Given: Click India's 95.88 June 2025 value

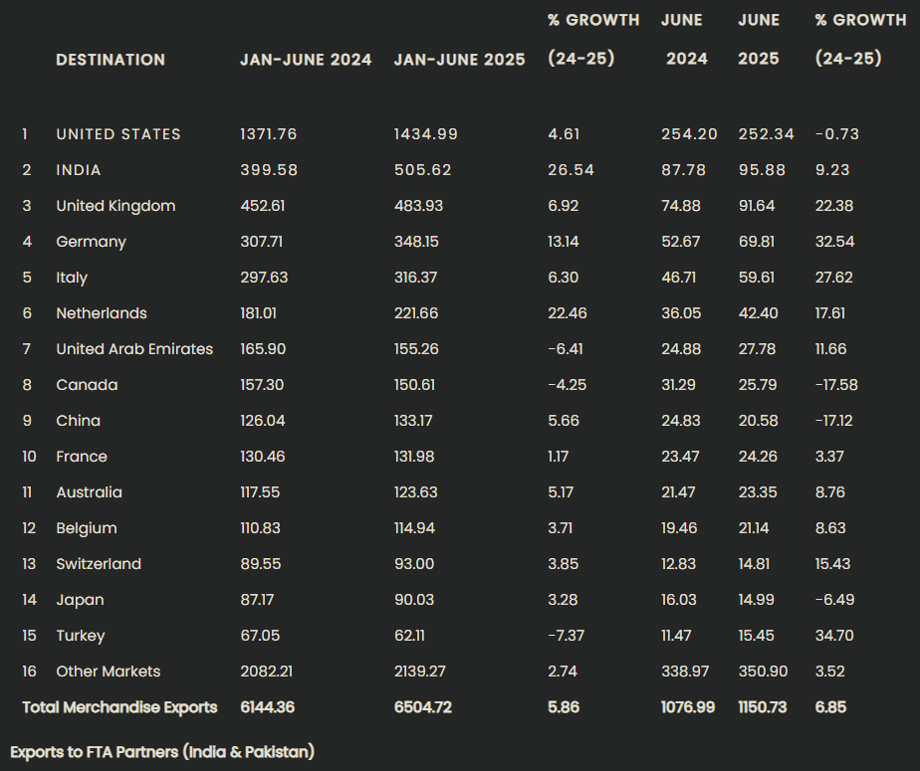Looking at the screenshot, I should point(762,170).
